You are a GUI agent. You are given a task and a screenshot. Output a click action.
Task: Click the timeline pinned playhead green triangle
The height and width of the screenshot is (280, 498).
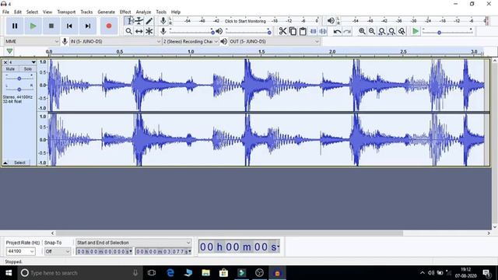pyautogui.click(x=9, y=51)
